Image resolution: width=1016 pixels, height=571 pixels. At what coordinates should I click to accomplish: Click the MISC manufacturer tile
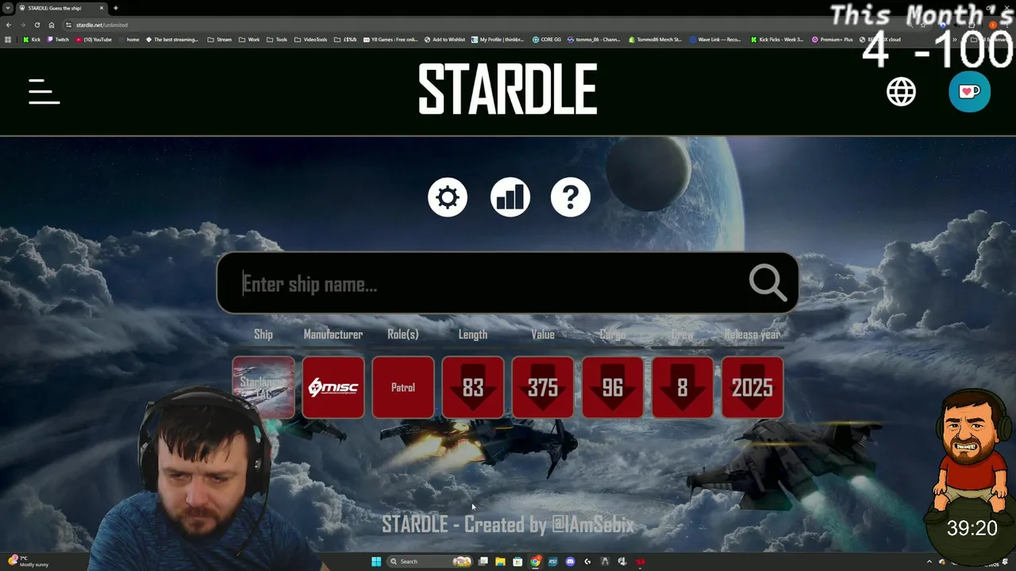pyautogui.click(x=333, y=387)
